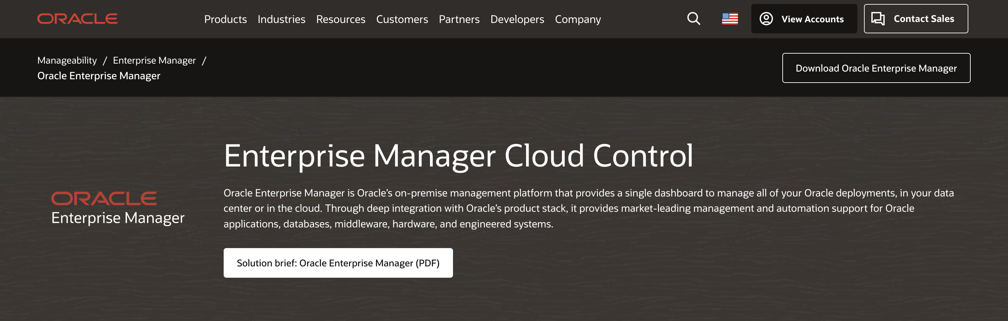Click Download Oracle Enterprise Manager button

(876, 68)
